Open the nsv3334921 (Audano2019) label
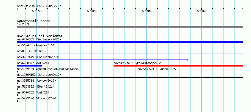The height and width of the screenshot is (112, 251). (x=157, y=69)
